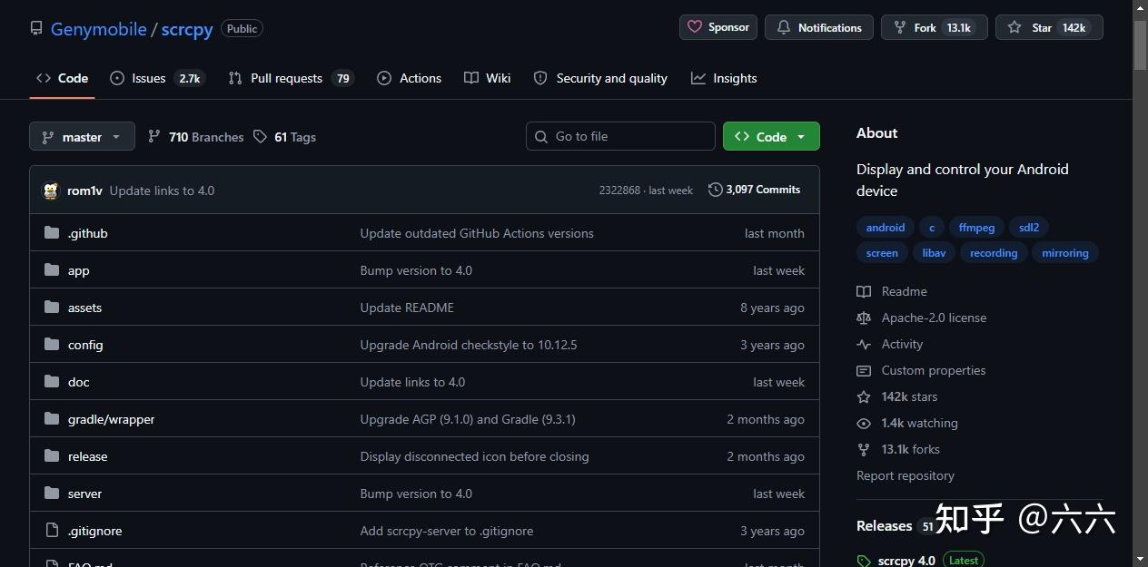The height and width of the screenshot is (567, 1148).
Task: Select the android topic tag
Action: coord(886,228)
